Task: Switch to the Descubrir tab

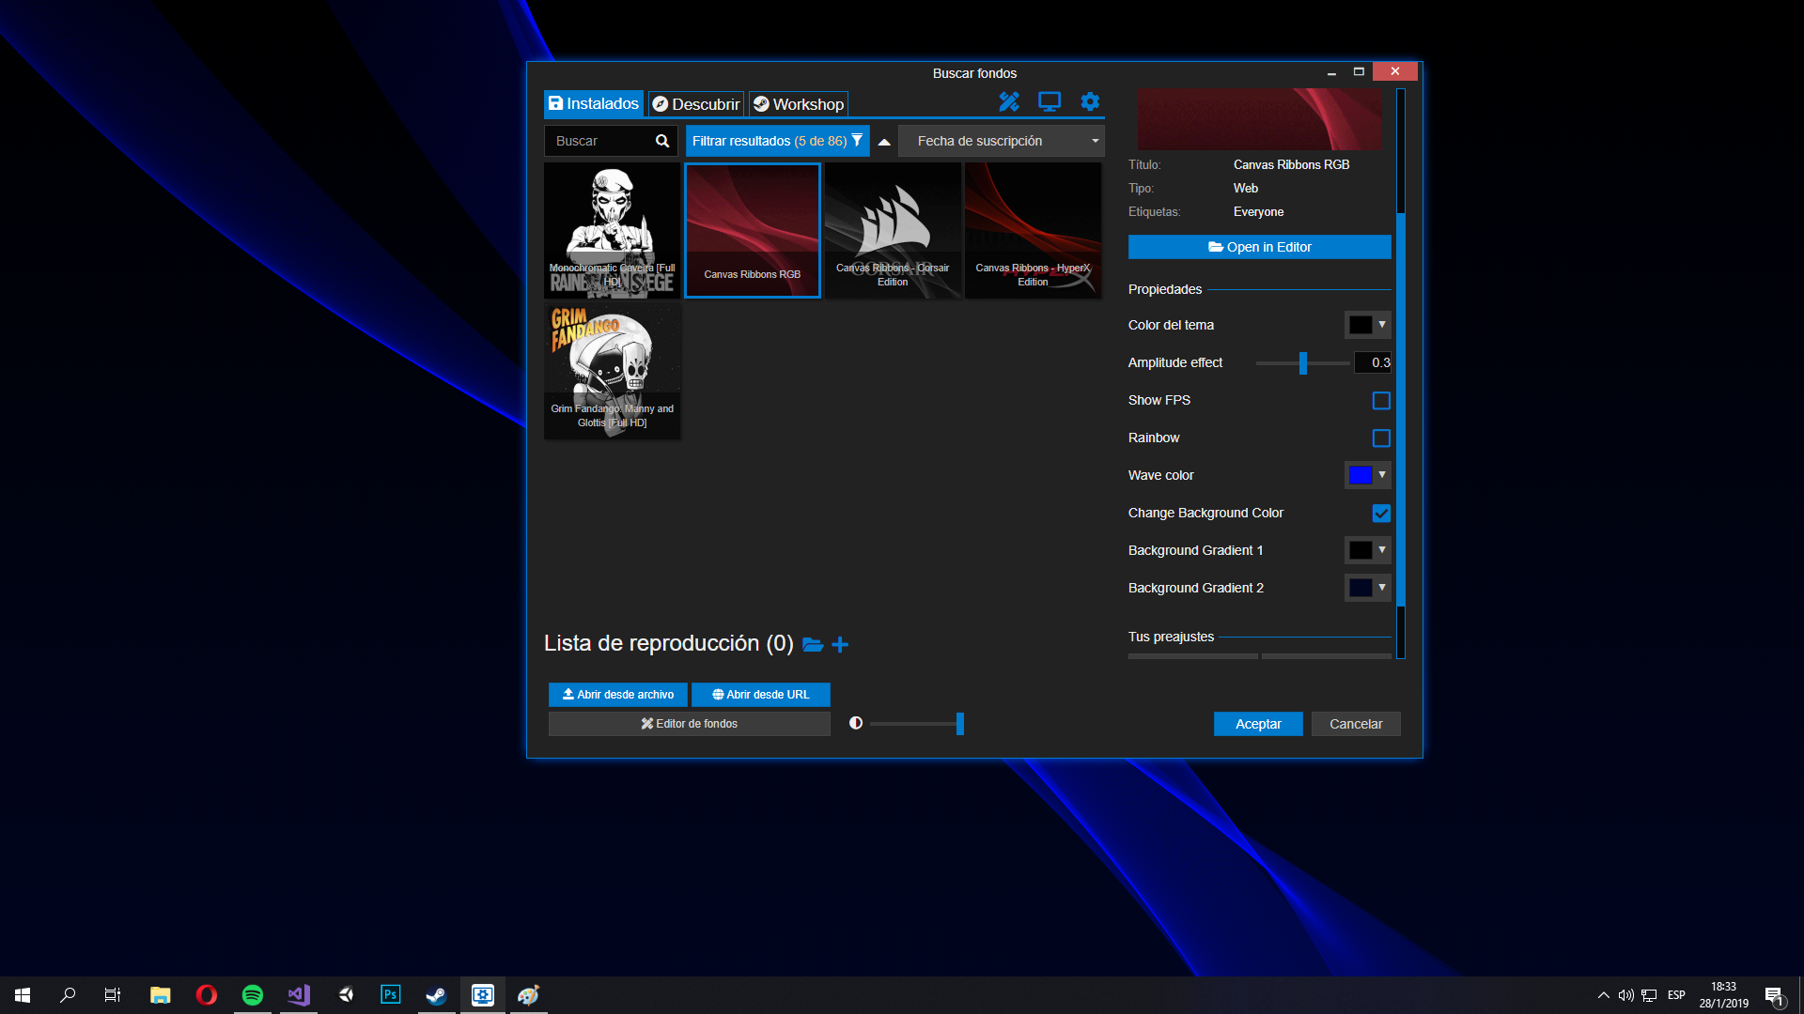Action: [696, 104]
